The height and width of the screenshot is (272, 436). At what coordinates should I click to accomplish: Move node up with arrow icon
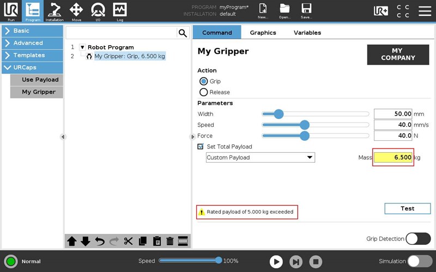(x=72, y=241)
